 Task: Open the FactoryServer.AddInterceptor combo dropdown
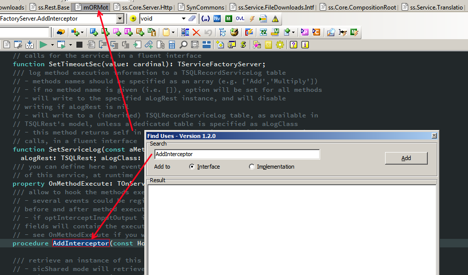(x=120, y=19)
